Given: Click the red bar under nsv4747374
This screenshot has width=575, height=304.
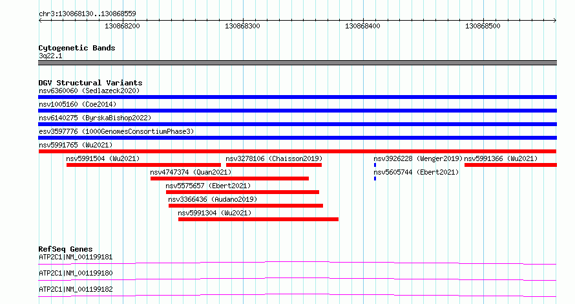Looking at the screenshot, I should point(229,179).
